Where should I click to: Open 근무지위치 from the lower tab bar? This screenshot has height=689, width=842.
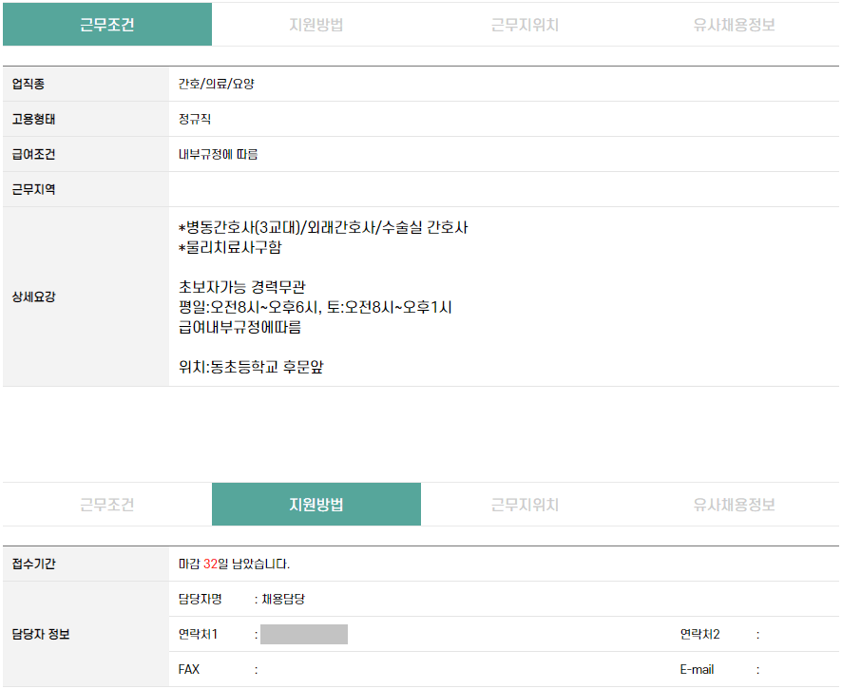tap(526, 505)
